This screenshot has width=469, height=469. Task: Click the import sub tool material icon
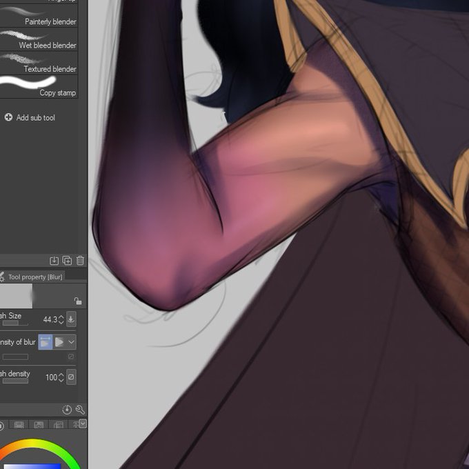[x=54, y=261]
